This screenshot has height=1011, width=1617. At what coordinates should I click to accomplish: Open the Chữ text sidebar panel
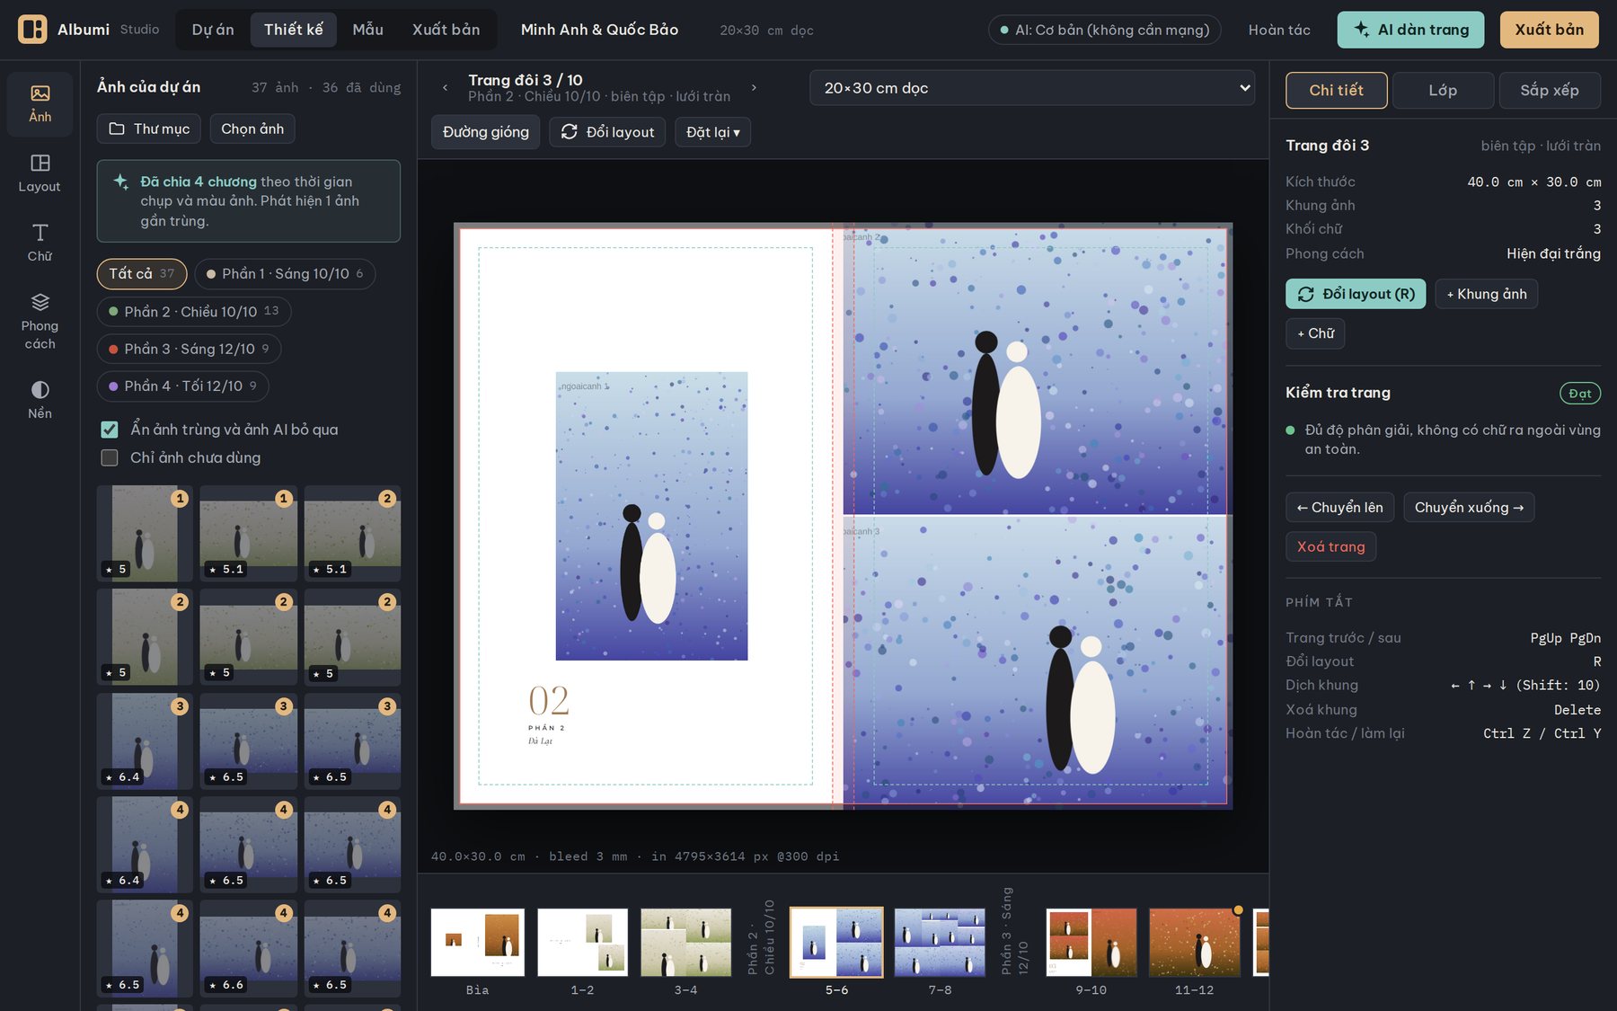coord(40,243)
